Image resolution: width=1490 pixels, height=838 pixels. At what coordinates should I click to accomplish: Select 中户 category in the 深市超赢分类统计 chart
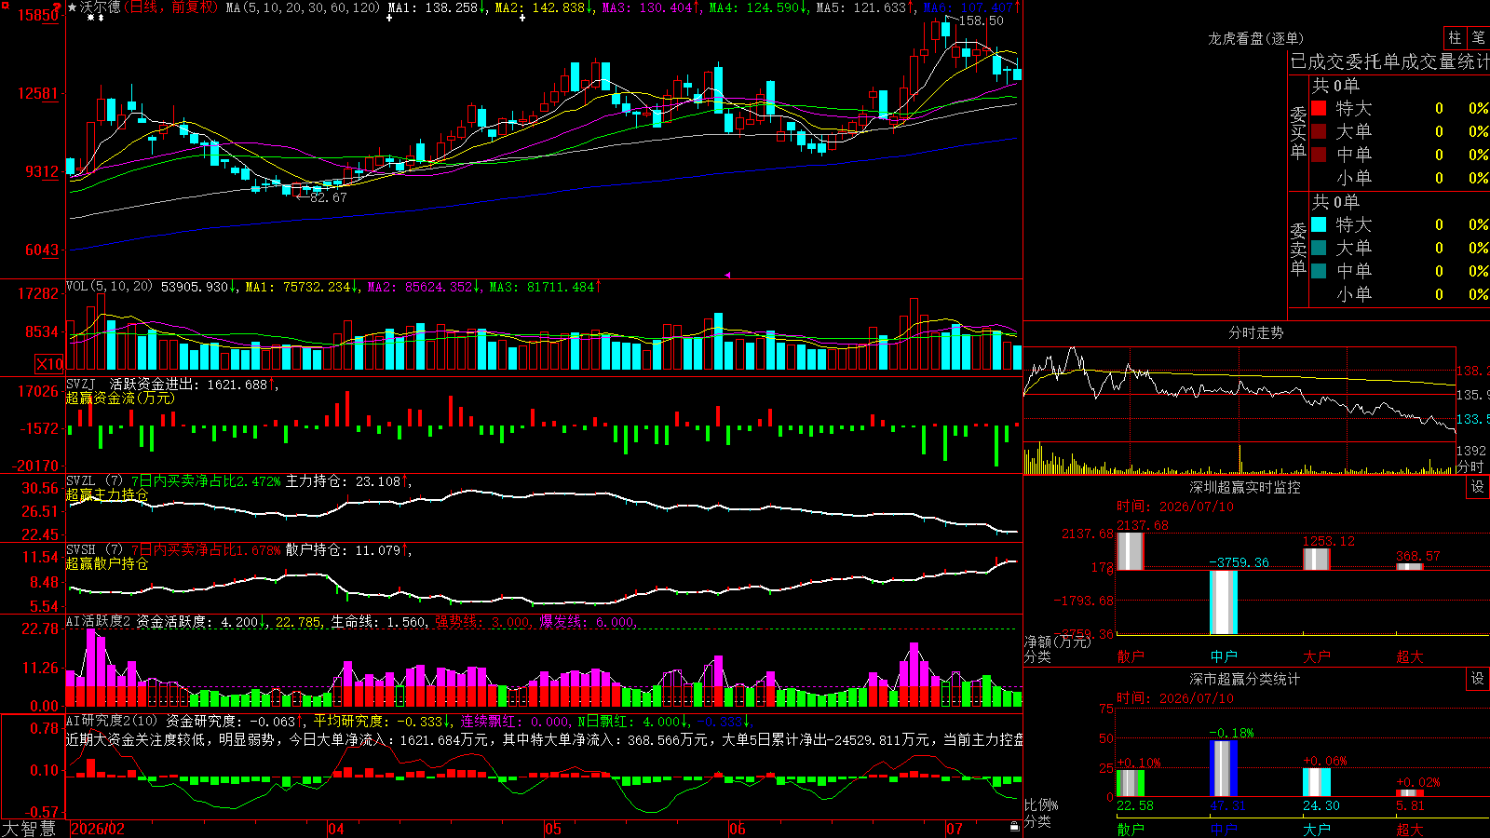(x=1224, y=829)
